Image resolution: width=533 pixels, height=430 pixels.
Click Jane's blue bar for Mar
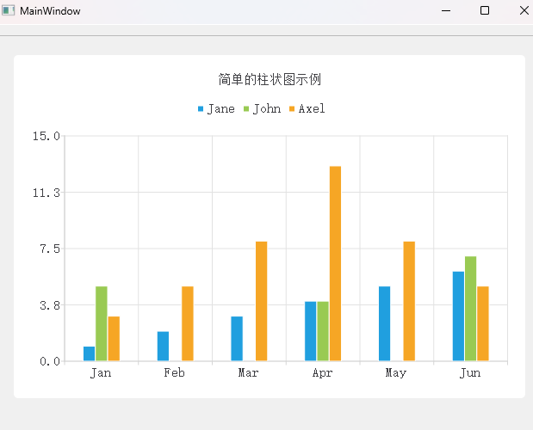click(237, 339)
